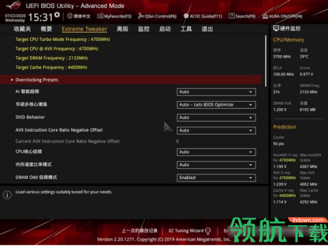Viewport: 328px width, 246px height.
Task: Click the 3700 MHz frequency value
Action: [282, 57]
